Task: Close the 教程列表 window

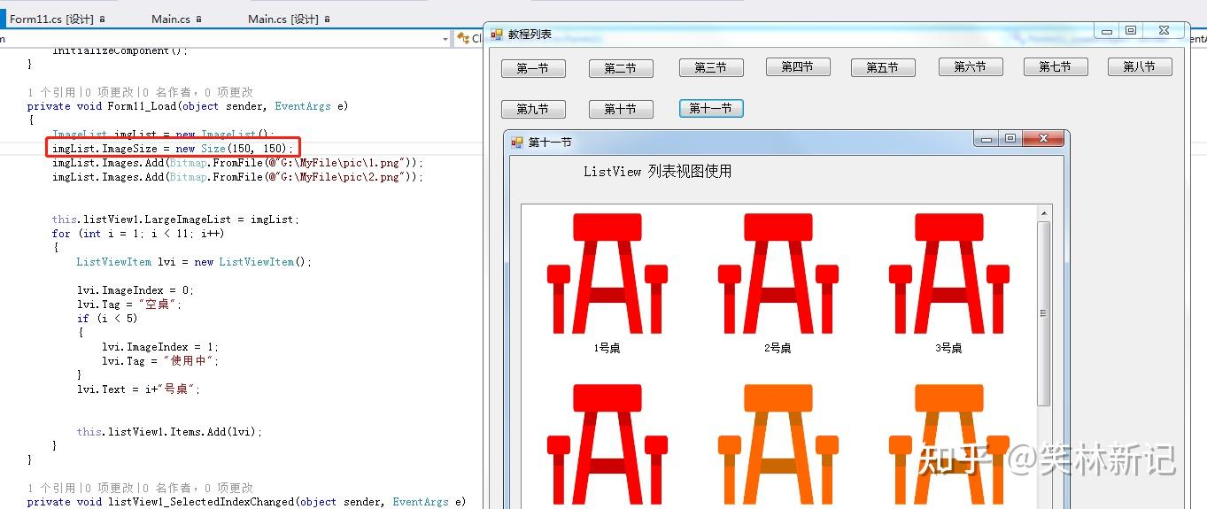Action: tap(1164, 31)
